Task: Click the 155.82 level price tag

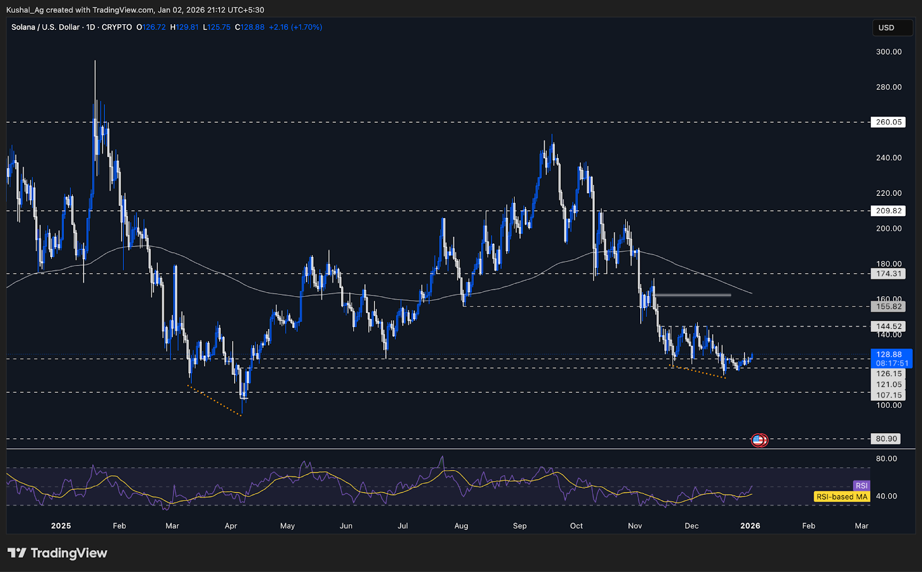Action: click(888, 307)
